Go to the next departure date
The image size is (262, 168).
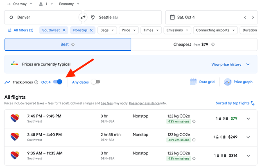point(253,17)
